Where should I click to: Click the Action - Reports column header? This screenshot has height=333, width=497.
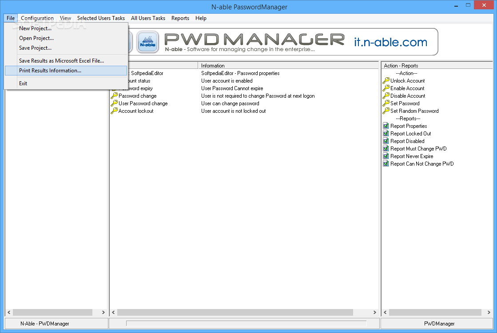tap(437, 66)
